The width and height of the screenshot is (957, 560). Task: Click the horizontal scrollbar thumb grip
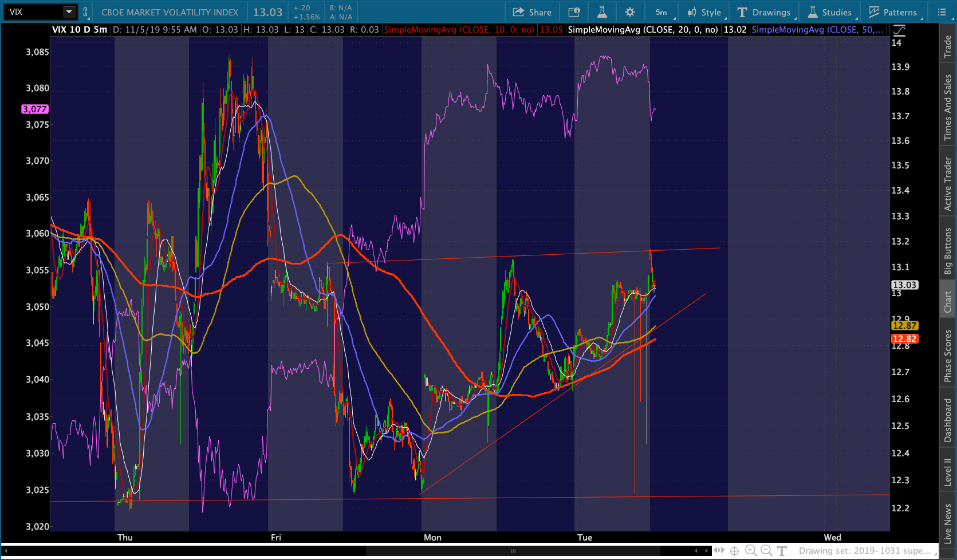[x=513, y=551]
